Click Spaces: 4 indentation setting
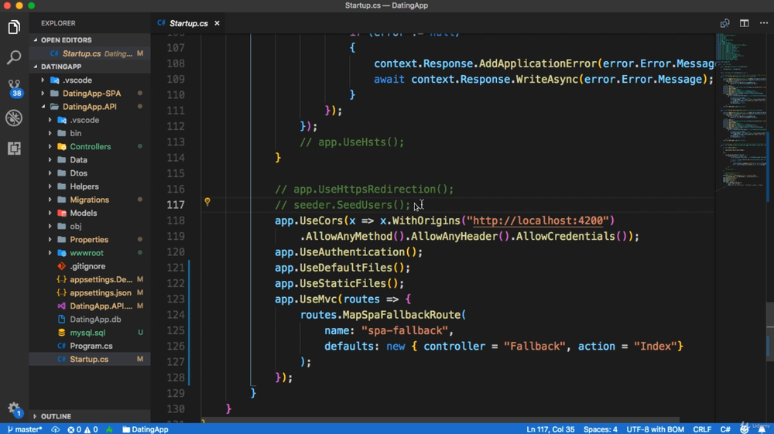The image size is (774, 434). pyautogui.click(x=600, y=429)
